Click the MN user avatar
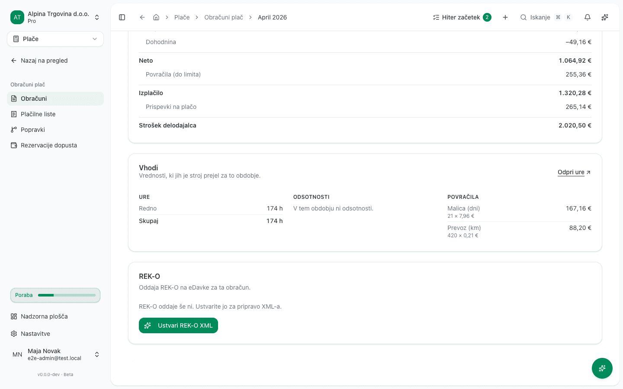This screenshot has width=623, height=389. tap(17, 354)
